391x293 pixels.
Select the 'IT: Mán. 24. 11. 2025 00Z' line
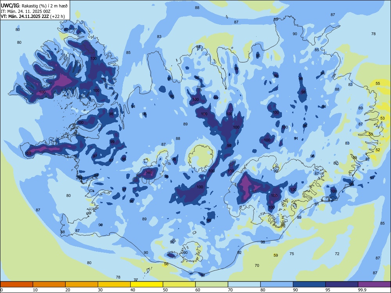point(26,11)
